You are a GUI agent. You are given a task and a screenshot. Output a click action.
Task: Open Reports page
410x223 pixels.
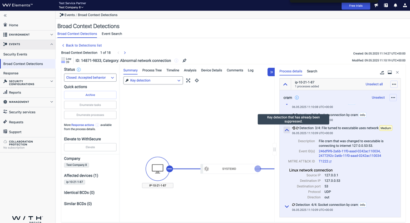[12, 92]
